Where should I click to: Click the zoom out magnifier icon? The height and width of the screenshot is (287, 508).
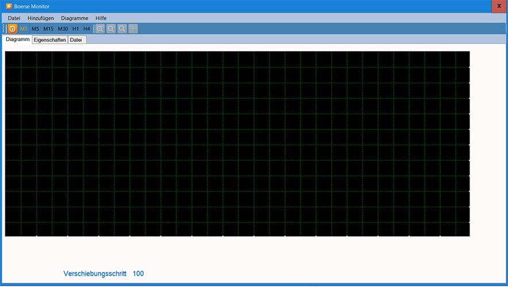tap(111, 29)
